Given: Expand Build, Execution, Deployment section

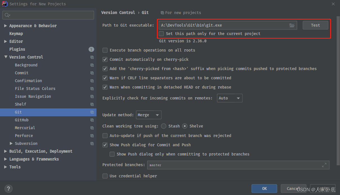Looking at the screenshot, I should coord(6,151).
